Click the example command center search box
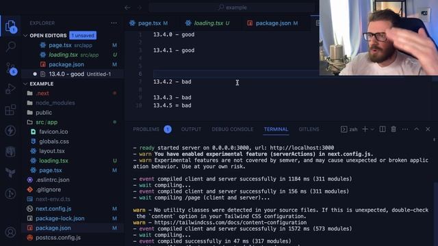Screen dimensions: 438x246 (232, 8)
